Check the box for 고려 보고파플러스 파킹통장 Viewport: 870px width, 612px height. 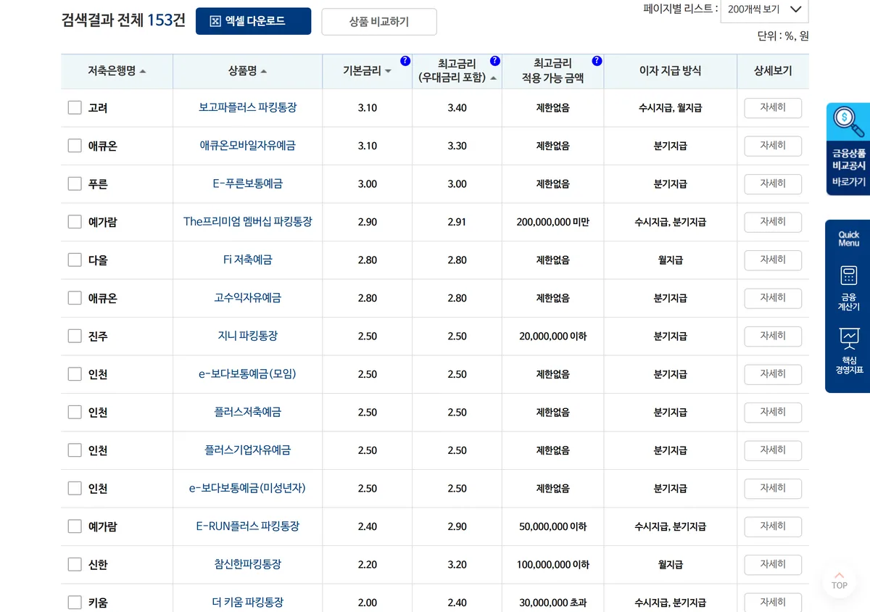pos(75,107)
